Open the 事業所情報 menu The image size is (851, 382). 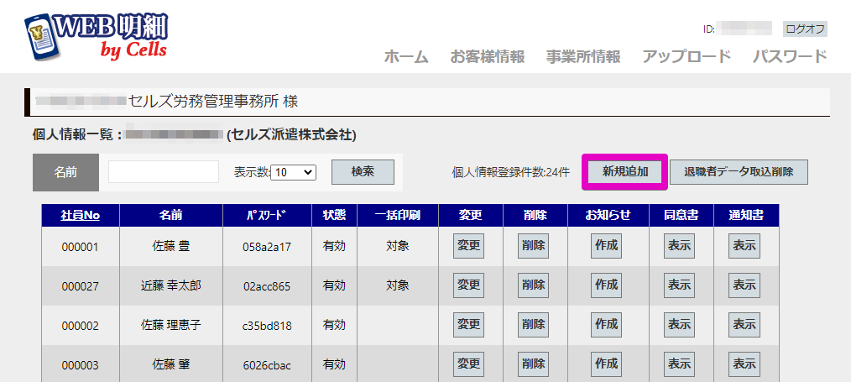[583, 56]
